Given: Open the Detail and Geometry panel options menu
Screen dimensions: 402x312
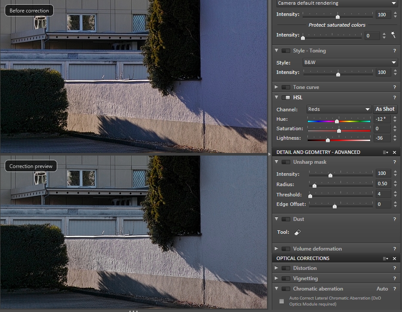Looking at the screenshot, I should [x=385, y=152].
